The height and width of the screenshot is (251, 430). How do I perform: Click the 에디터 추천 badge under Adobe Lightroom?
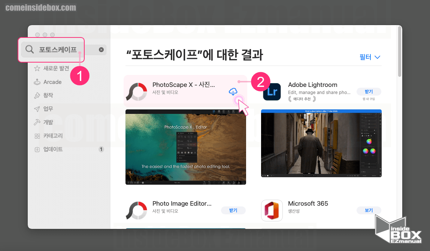(x=302, y=99)
